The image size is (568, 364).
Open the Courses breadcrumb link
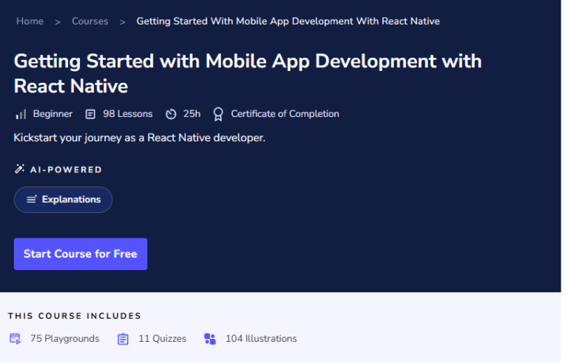pyautogui.click(x=90, y=21)
